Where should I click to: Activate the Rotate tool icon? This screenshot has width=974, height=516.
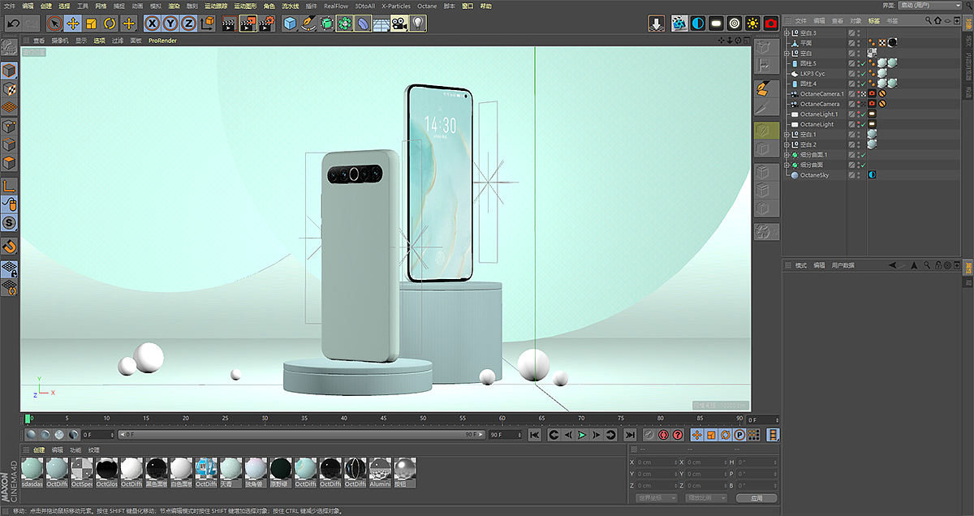[110, 24]
